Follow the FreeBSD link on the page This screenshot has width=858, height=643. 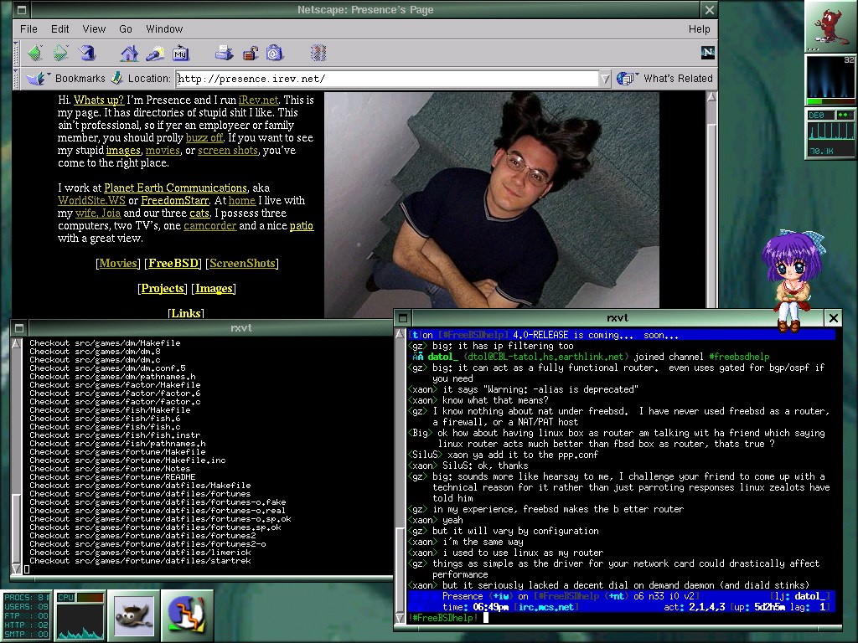(x=174, y=263)
